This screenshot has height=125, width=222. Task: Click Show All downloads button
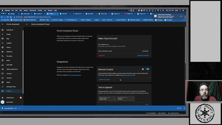179,108
